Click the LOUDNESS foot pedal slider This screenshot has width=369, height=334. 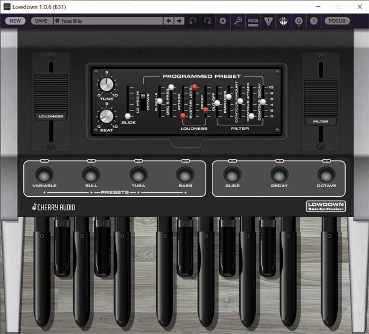(x=51, y=97)
